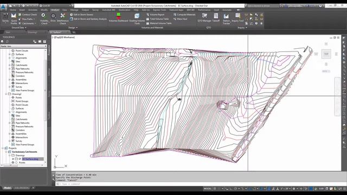Select View Frame Groups under Drawing2
Viewport: 347px width, 195px height.
(25, 145)
